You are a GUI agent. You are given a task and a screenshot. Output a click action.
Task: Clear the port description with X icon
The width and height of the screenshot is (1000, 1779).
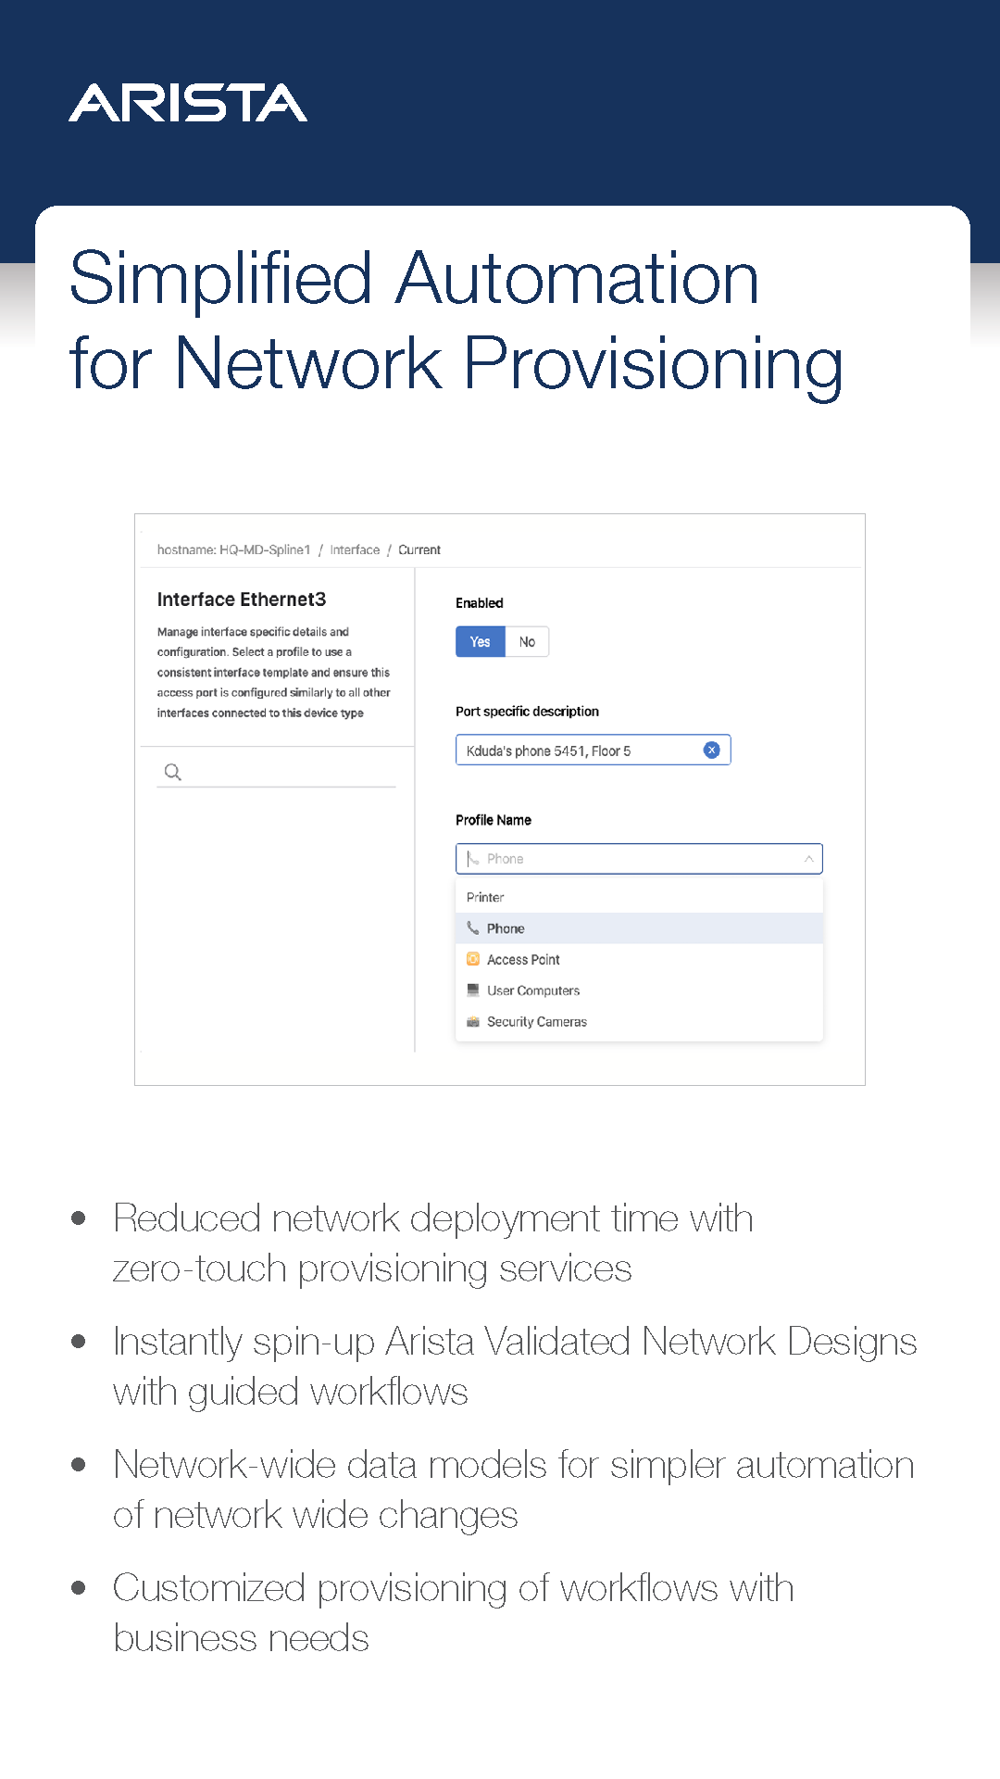pyautogui.click(x=711, y=751)
